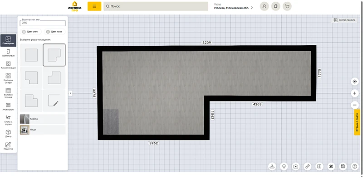The image size is (363, 178).
Task: Select room shape with bottom-right notch
Action: (54, 55)
